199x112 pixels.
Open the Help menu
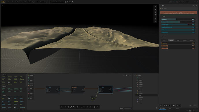46,2
